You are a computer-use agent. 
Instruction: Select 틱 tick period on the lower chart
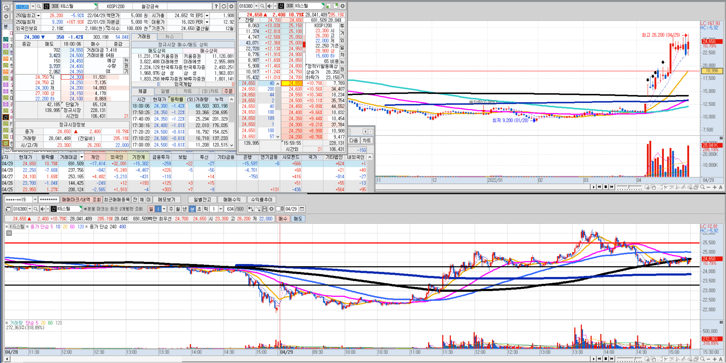[x=206, y=209]
